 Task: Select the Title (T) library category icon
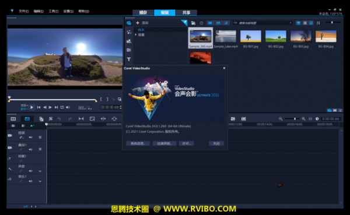[129, 59]
